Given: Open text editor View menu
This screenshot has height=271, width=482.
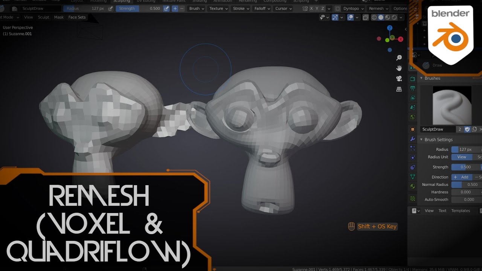Looking at the screenshot, I should click(429, 211).
